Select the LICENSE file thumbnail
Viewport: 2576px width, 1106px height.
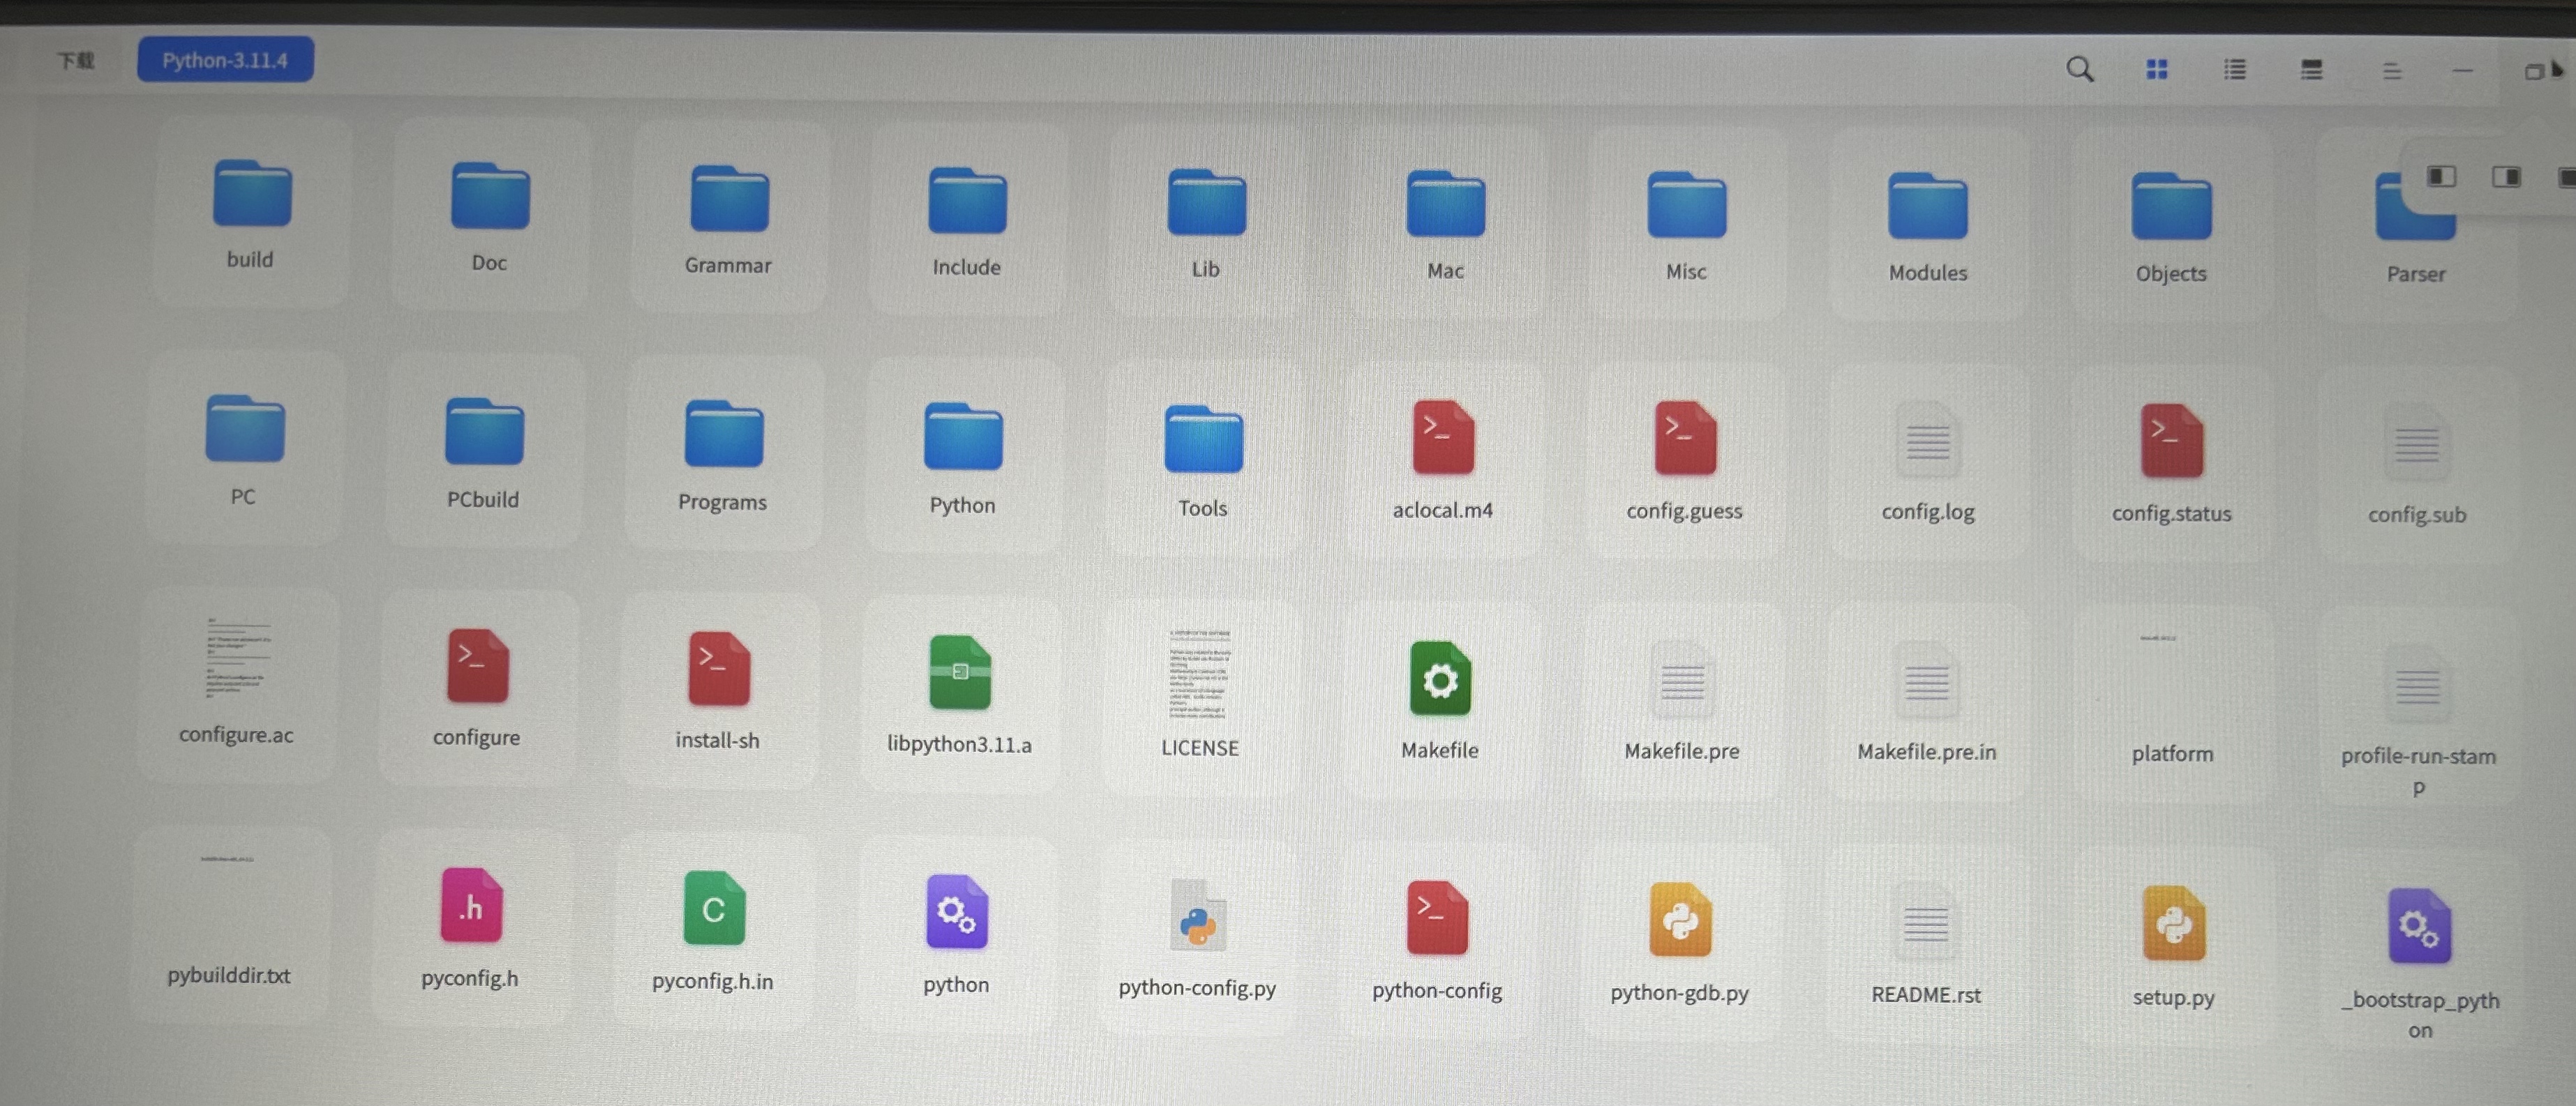coord(1200,674)
